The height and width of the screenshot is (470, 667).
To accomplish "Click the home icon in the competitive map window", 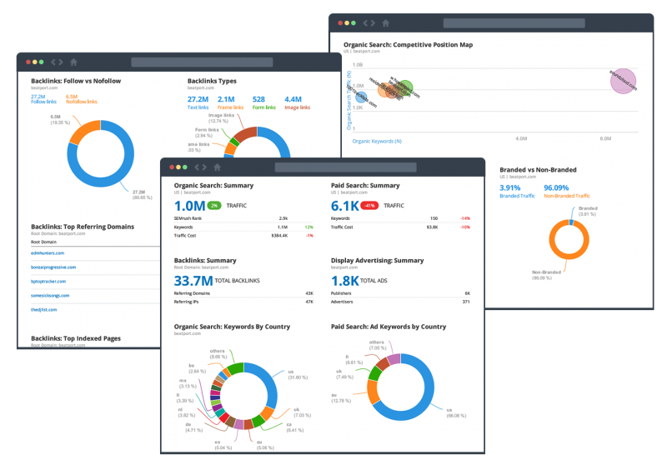I will (386, 23).
